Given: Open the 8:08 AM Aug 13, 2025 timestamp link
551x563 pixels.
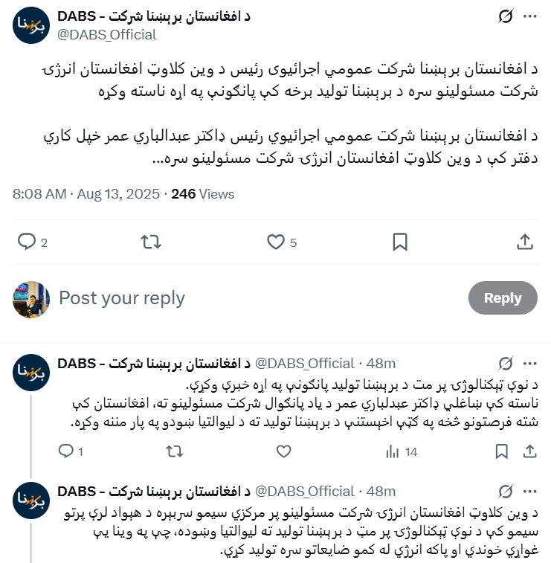Looking at the screenshot, I should click(86, 194).
